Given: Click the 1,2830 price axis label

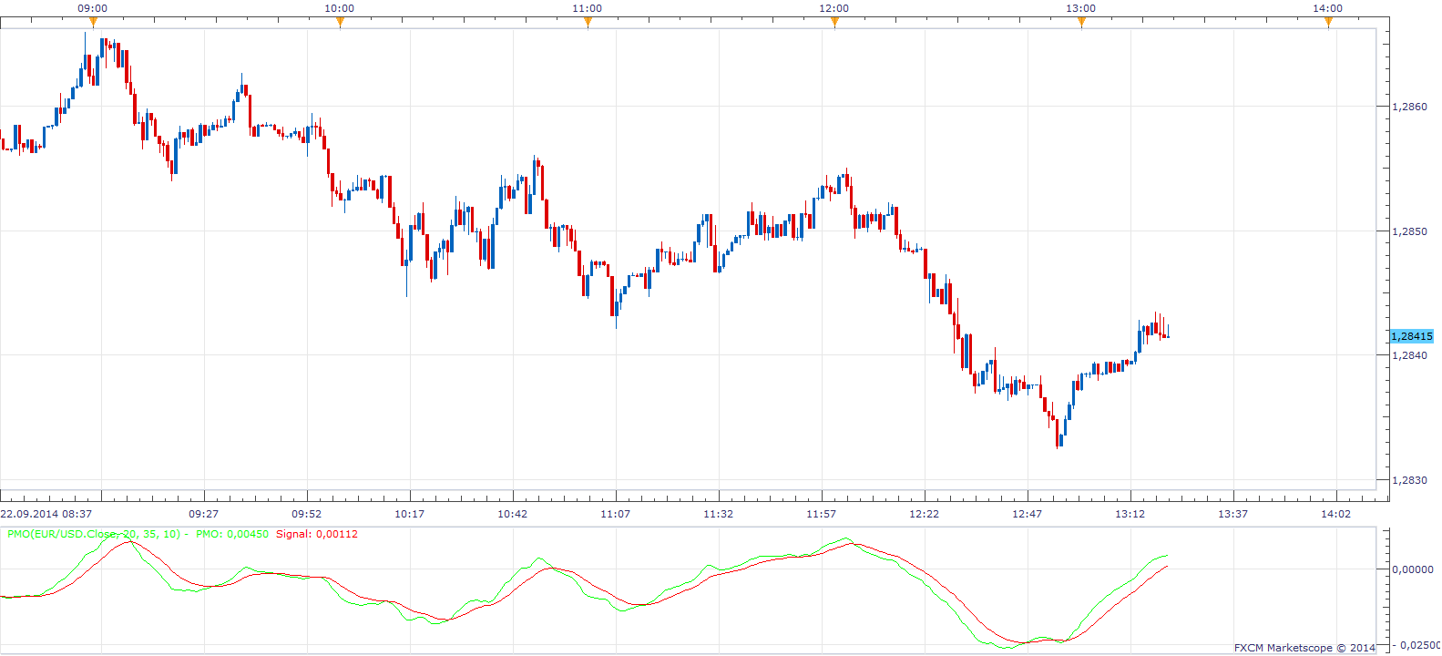Looking at the screenshot, I should 1409,480.
